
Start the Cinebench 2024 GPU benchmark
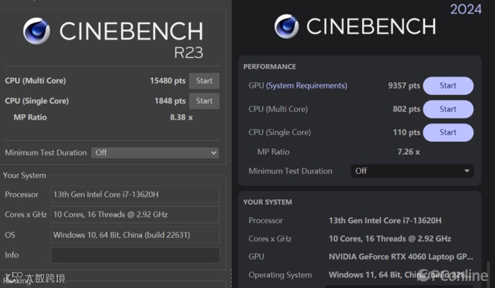tap(448, 86)
